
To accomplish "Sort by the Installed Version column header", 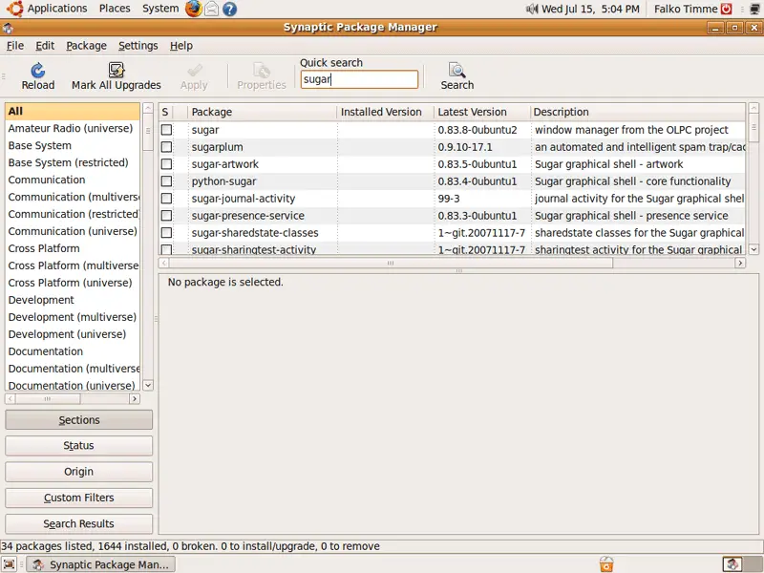I will click(x=386, y=112).
